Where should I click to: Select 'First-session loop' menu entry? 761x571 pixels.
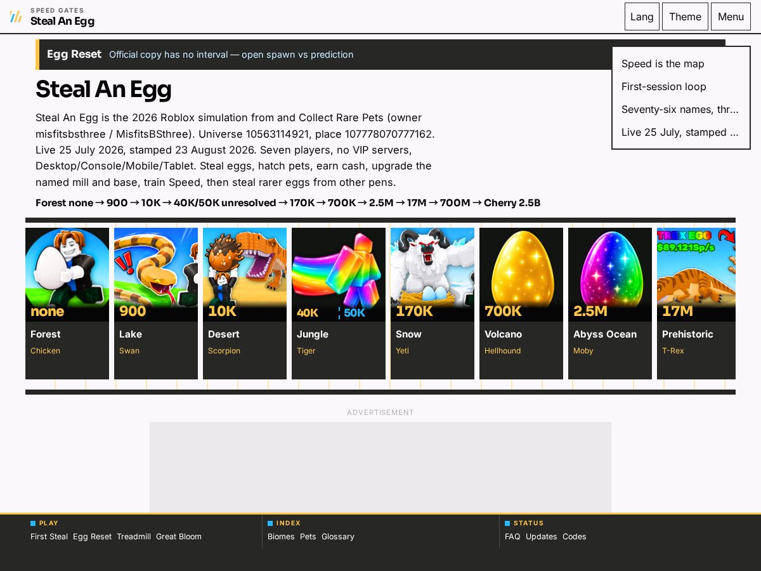(x=680, y=86)
